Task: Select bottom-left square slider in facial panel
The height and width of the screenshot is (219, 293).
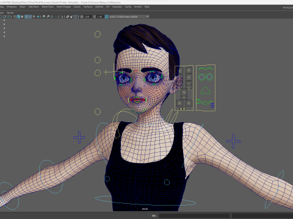Action: pos(179,103)
